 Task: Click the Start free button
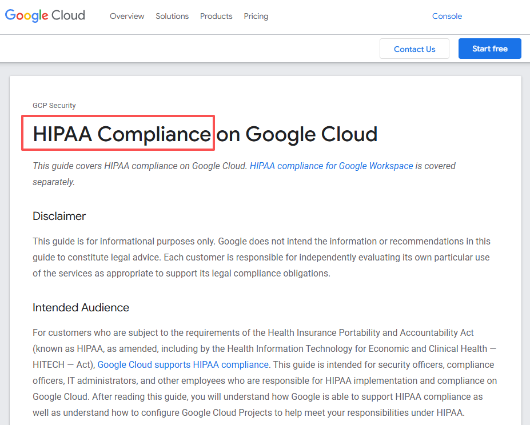tap(489, 49)
